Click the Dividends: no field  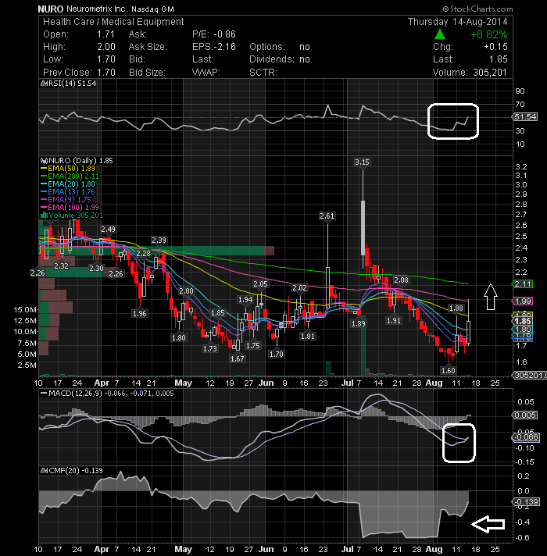[x=280, y=59]
